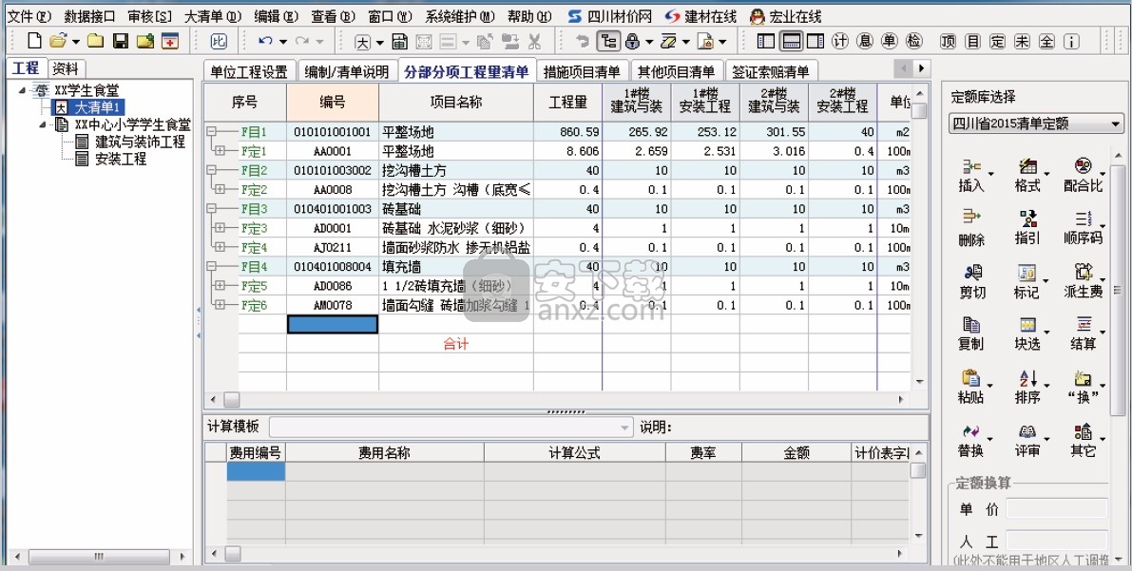
Task: Collapse row F目3 expander
Action: [212, 209]
